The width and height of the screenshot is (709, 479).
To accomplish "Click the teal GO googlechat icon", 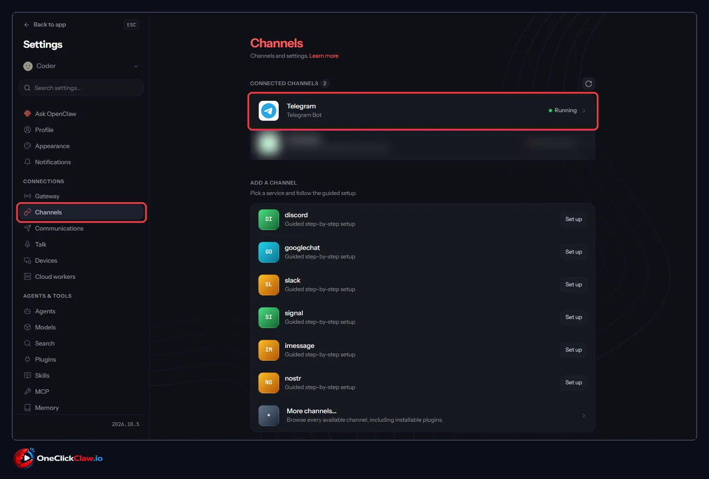I will coord(269,252).
